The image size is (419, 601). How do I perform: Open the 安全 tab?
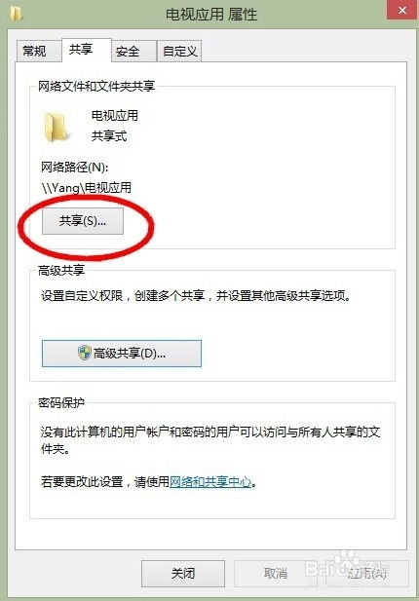point(133,51)
